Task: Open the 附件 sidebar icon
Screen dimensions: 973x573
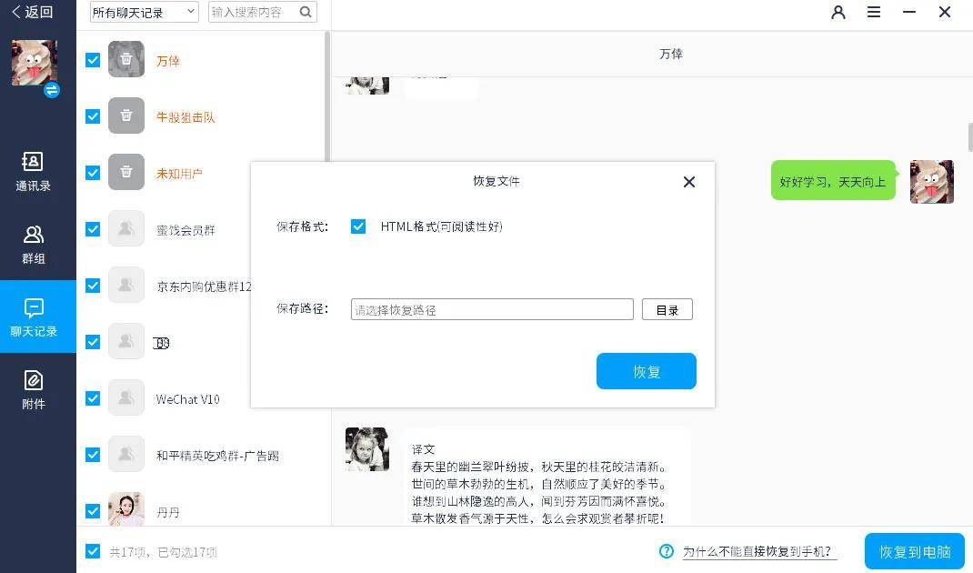Action: [x=32, y=389]
